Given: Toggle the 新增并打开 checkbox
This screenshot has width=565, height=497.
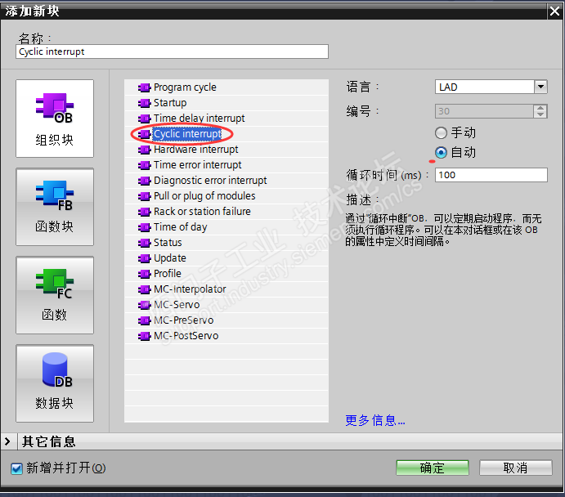Looking at the screenshot, I should click(16, 468).
